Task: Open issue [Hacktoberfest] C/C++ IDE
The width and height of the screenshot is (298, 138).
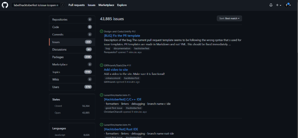Action: [123, 99]
